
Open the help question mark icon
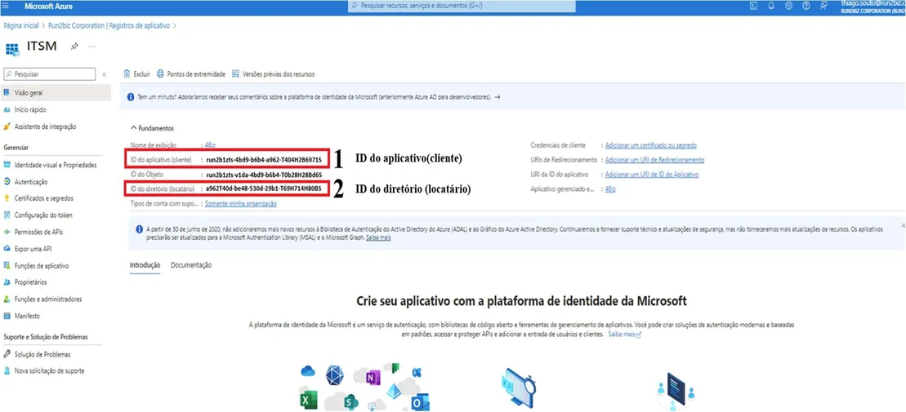(806, 6)
